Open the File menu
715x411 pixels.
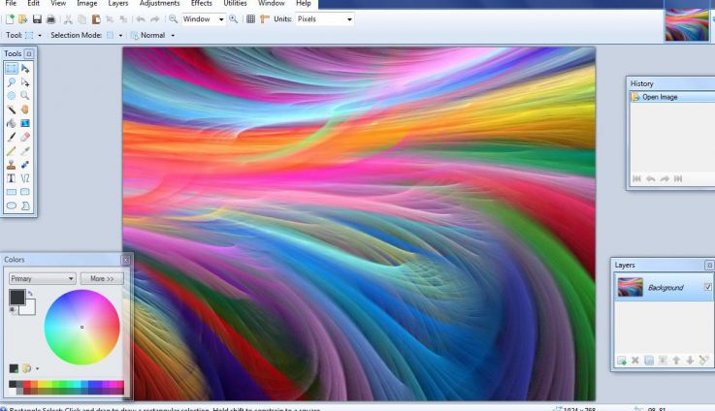[11, 3]
